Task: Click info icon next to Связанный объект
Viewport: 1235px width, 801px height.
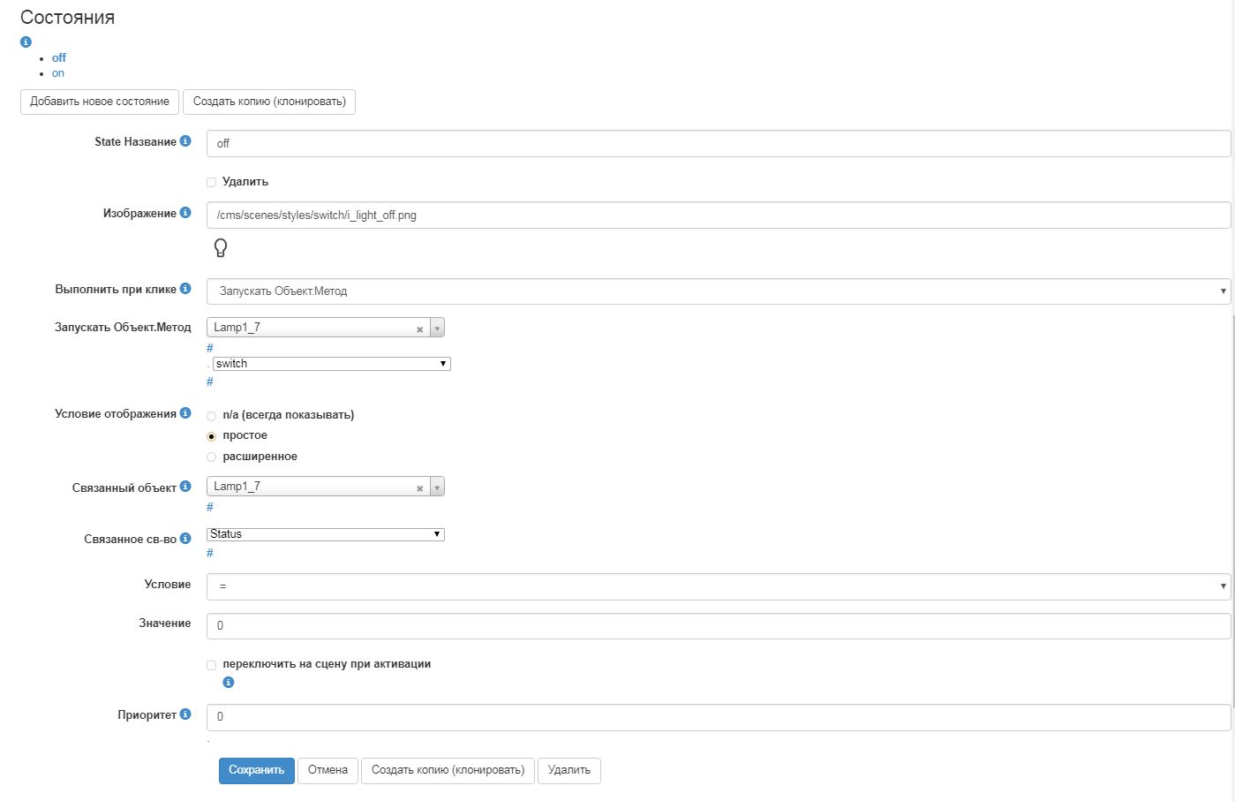Action: click(x=185, y=487)
